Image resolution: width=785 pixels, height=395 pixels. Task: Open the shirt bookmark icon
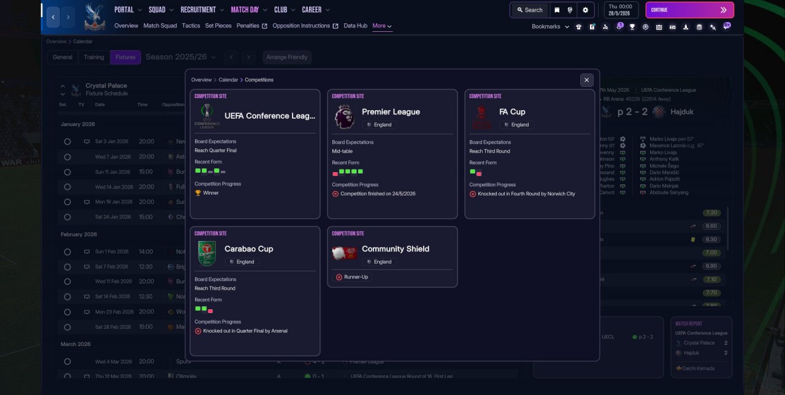578,27
